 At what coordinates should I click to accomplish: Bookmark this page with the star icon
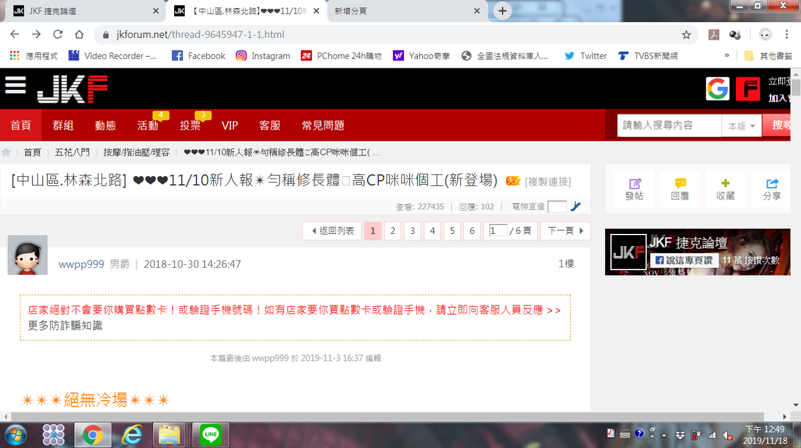coord(686,35)
